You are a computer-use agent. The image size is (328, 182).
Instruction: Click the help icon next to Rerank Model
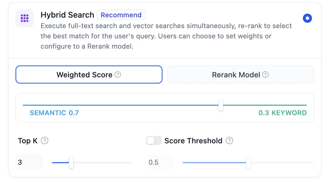(x=265, y=75)
